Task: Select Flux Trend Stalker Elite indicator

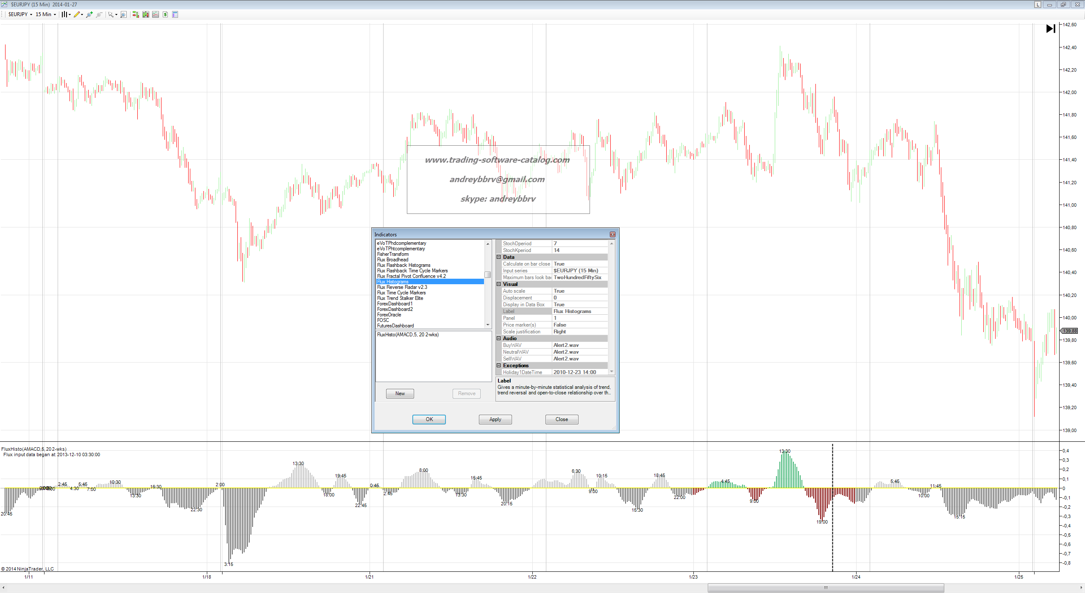Action: coord(400,298)
